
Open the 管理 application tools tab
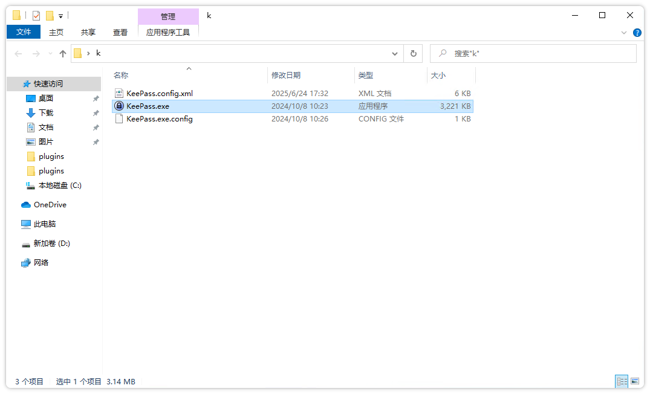[168, 16]
